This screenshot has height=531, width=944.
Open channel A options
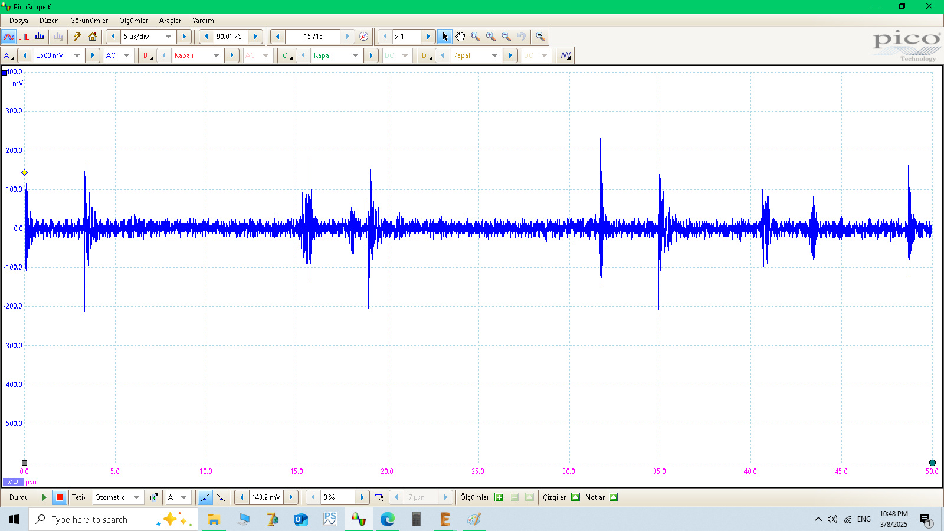pyautogui.click(x=8, y=55)
